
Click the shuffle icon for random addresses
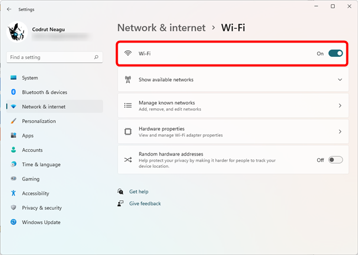(x=128, y=160)
